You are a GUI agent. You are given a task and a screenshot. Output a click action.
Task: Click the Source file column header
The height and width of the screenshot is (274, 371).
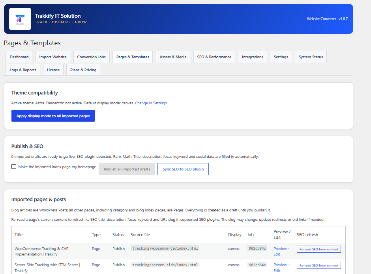point(140,235)
